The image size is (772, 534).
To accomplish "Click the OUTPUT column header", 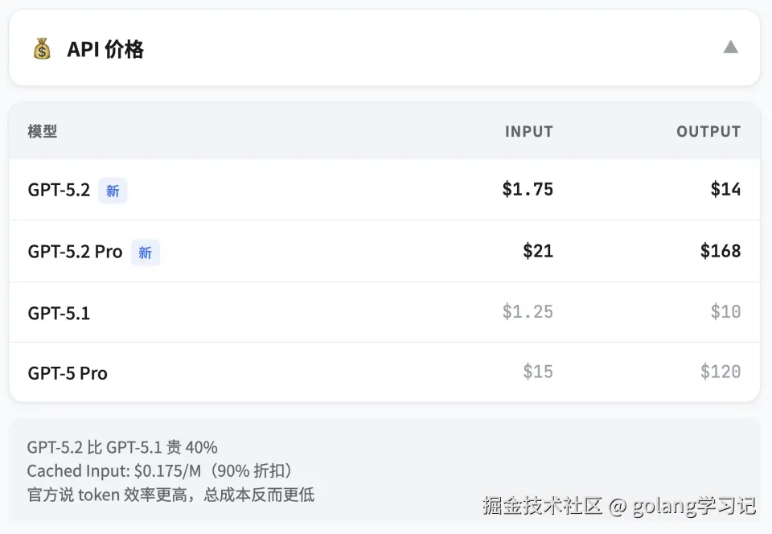I will (x=708, y=132).
